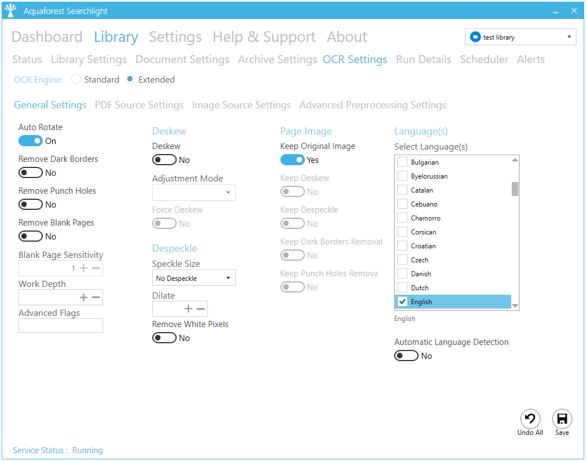Screen dimensions: 587x461
Task: Select the Standard OCR engine radio button
Action: coord(76,80)
